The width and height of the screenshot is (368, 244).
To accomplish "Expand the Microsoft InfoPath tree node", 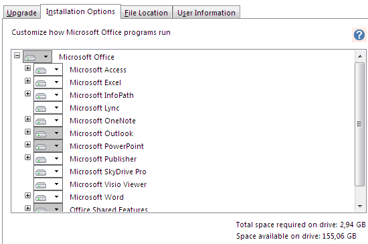I will click(27, 94).
